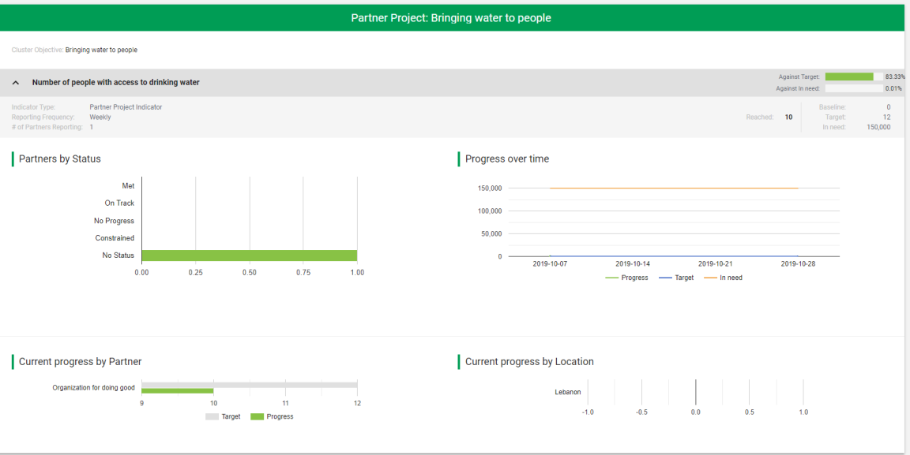910x455 pixels.
Task: Click the Progress legend under partner chart
Action: point(273,416)
